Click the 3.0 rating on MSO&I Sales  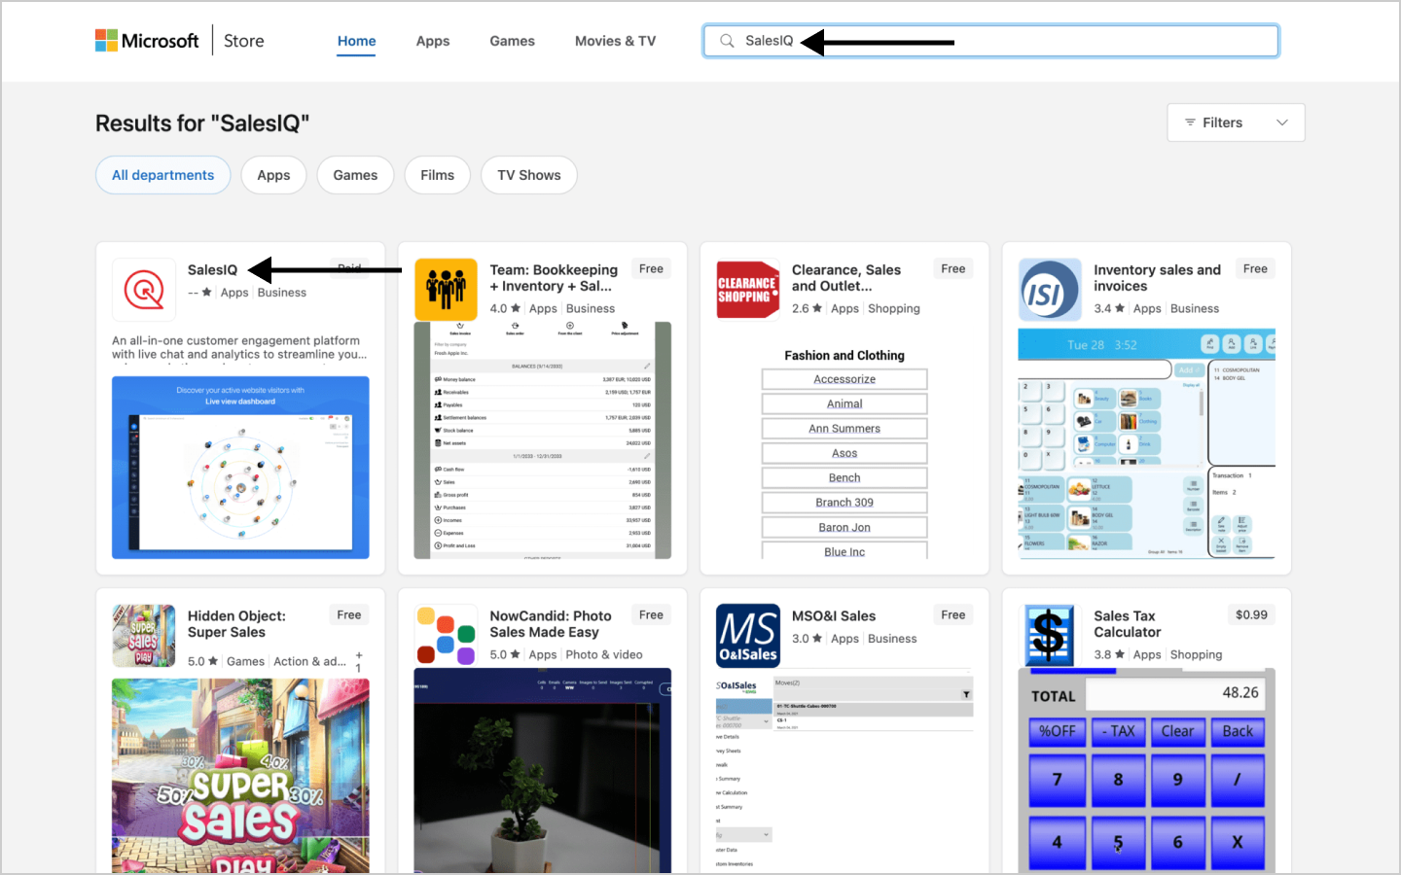(808, 639)
